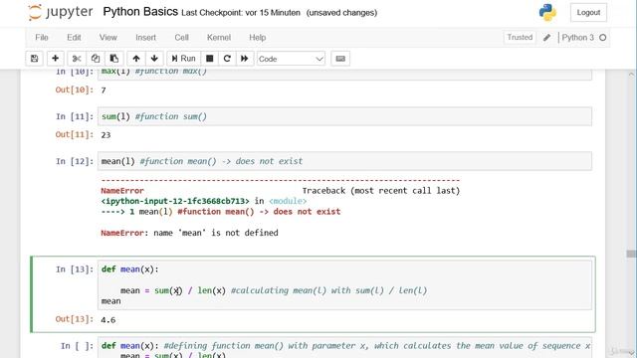This screenshot has height=358, width=637.
Task: Click the kernel idle circle indicator
Action: click(603, 38)
